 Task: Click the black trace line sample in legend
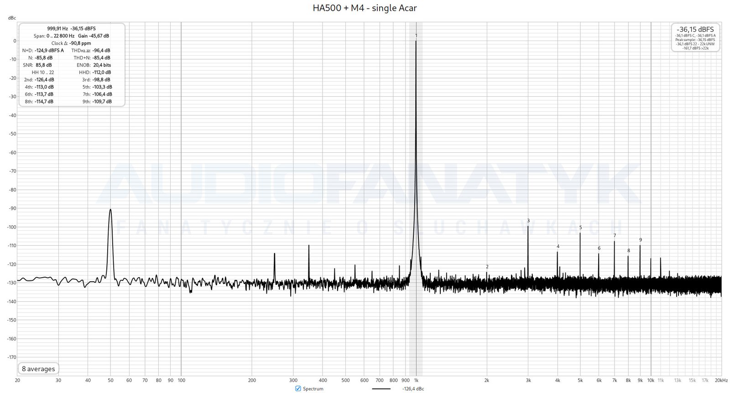click(x=381, y=389)
